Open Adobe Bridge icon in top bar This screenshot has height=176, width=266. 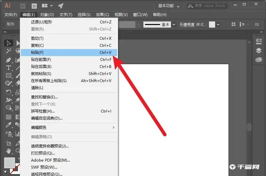[23, 6]
